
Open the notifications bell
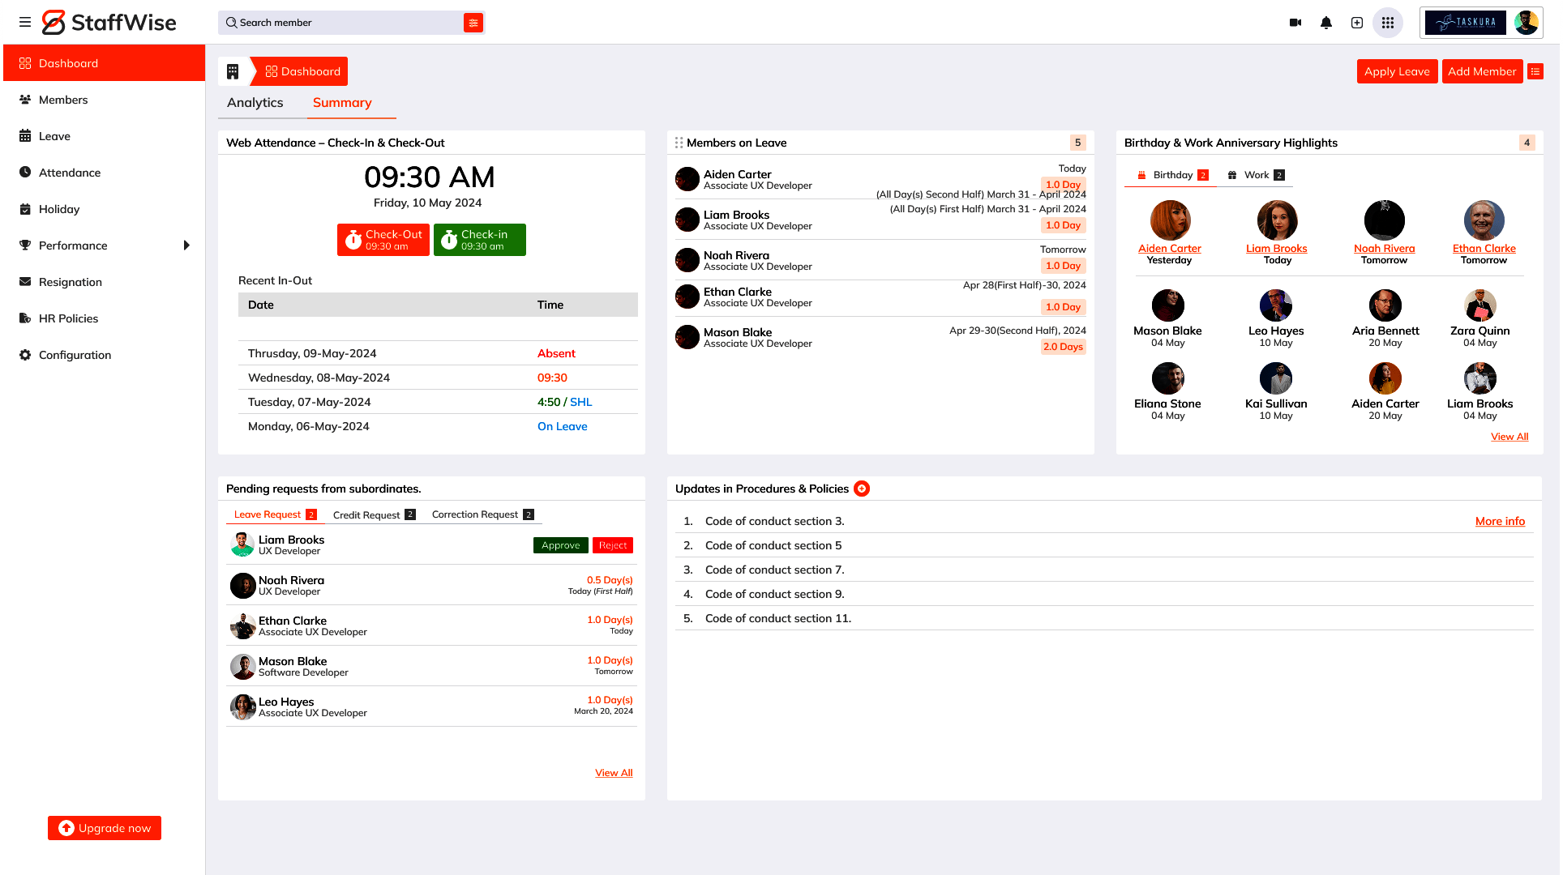point(1326,23)
